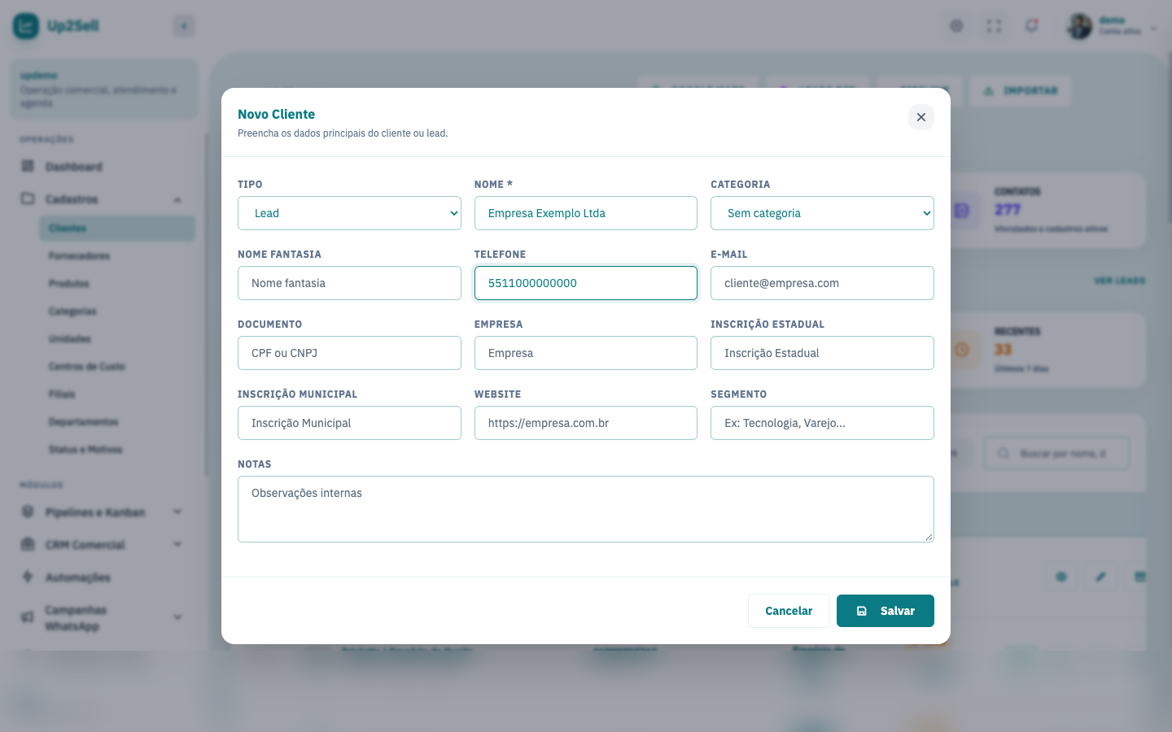Close the Novo Cliente dialog
1172x732 pixels.
click(921, 117)
